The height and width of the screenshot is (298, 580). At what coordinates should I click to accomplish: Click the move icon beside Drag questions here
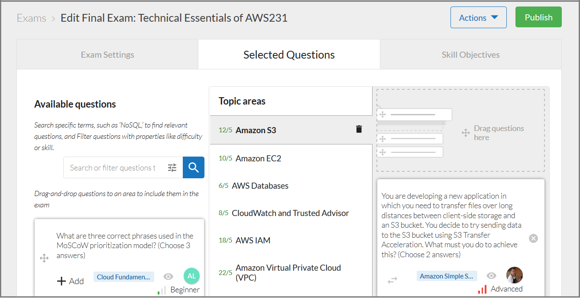click(466, 133)
